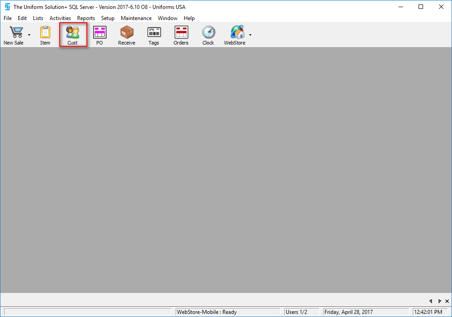The image size is (452, 317).
Task: Click the Receive box icon
Action: 127,33
